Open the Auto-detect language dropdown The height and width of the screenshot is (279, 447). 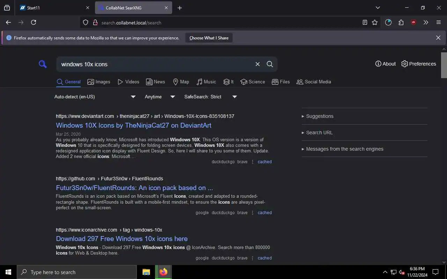pyautogui.click(x=95, y=97)
